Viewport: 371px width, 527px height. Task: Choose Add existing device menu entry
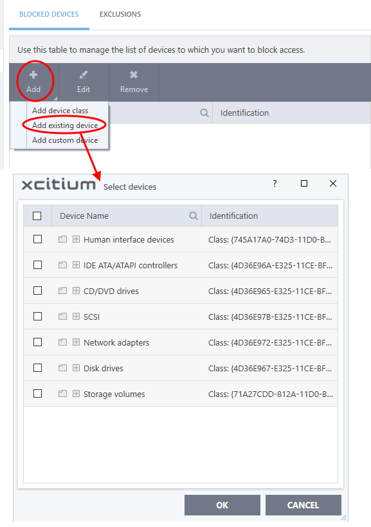65,125
